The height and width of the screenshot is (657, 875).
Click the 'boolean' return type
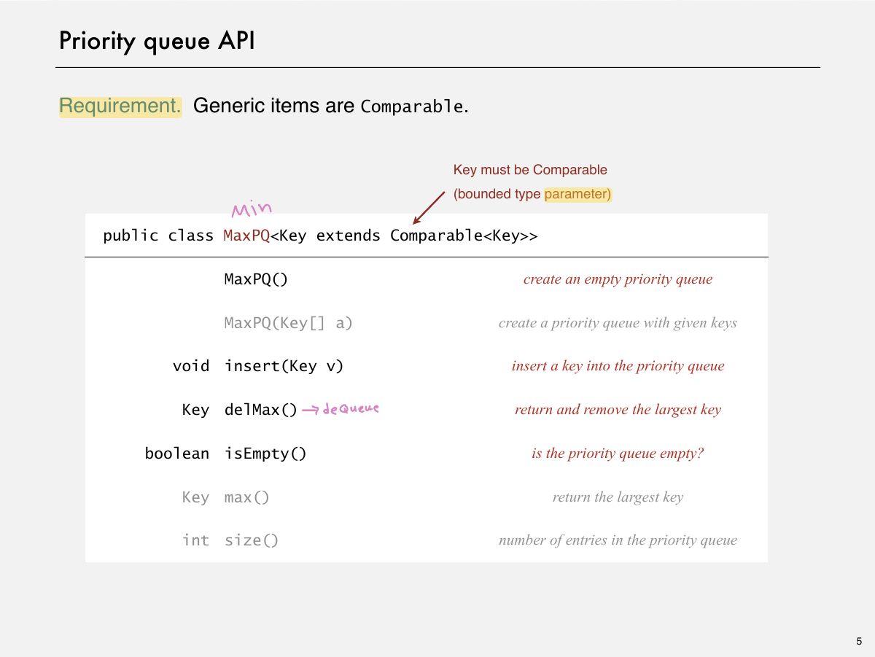(x=177, y=454)
